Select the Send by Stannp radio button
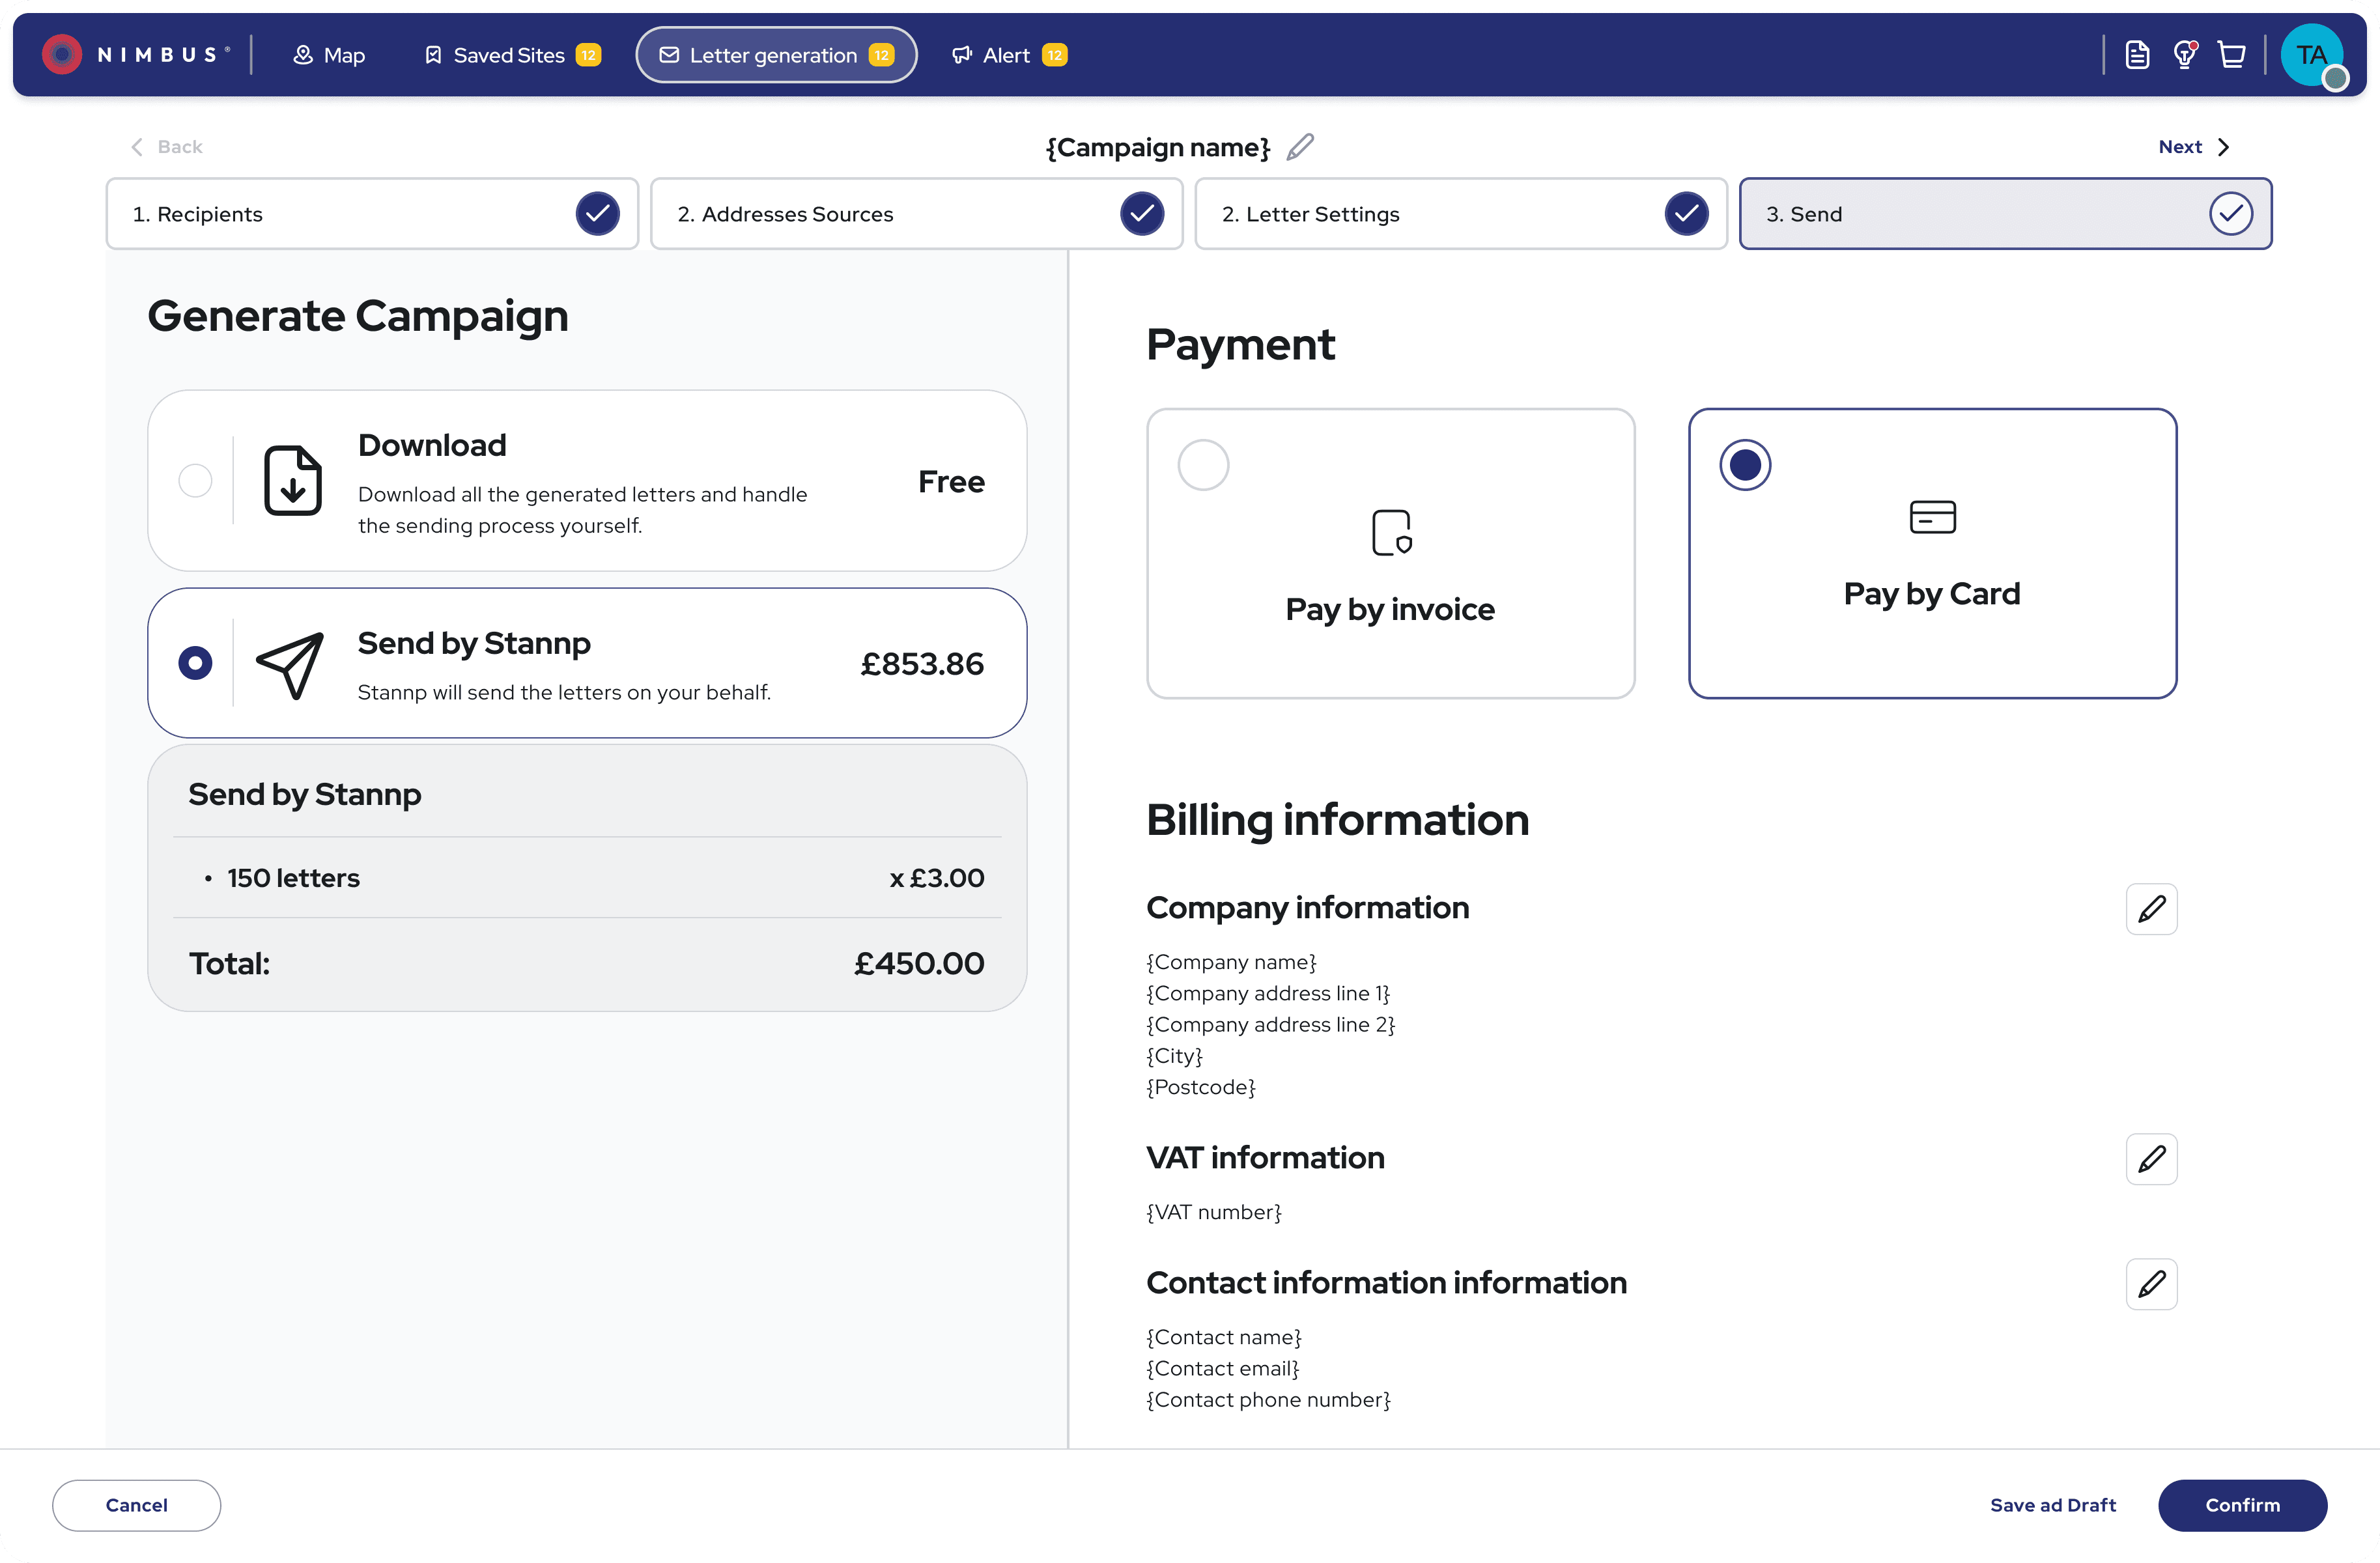2380x1563 pixels. pyautogui.click(x=195, y=663)
